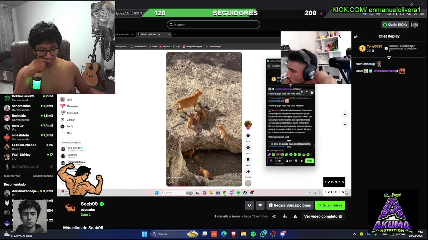Open the nanatty channel in the sidebar

click(28, 127)
